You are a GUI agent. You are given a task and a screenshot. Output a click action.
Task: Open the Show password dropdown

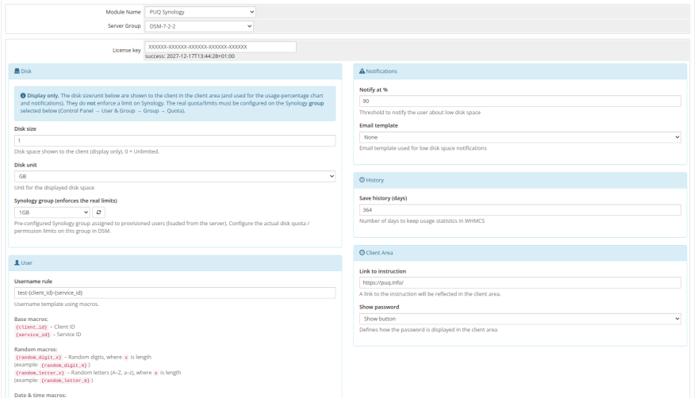(520, 319)
